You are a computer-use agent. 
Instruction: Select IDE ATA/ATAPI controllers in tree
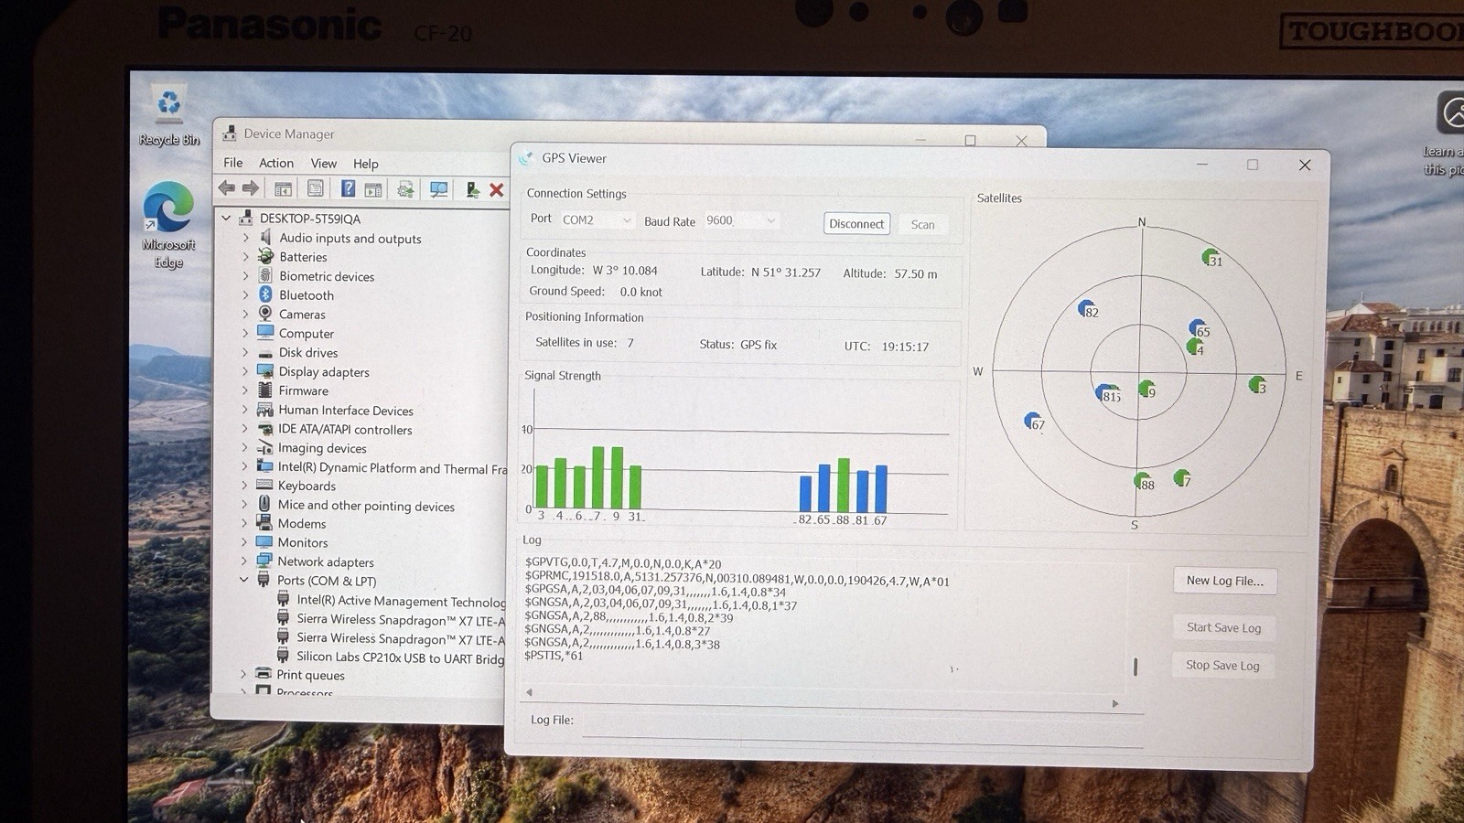click(x=345, y=430)
